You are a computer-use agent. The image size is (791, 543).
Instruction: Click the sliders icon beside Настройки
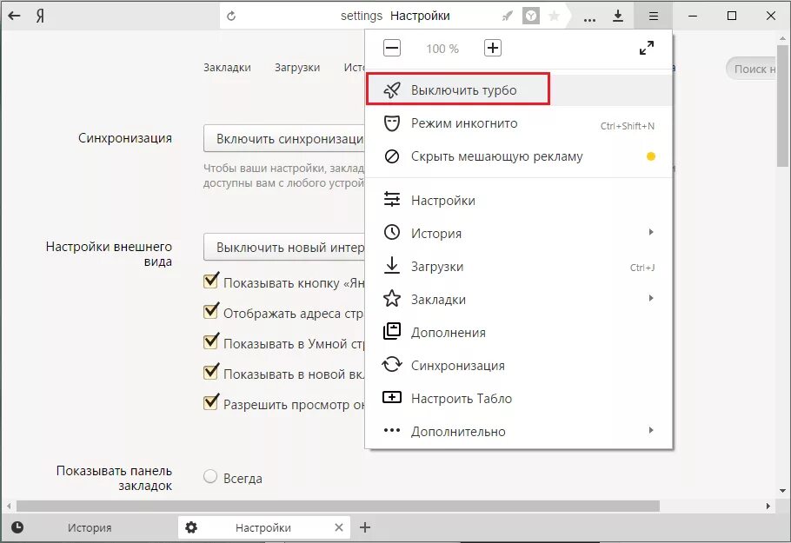(x=392, y=199)
